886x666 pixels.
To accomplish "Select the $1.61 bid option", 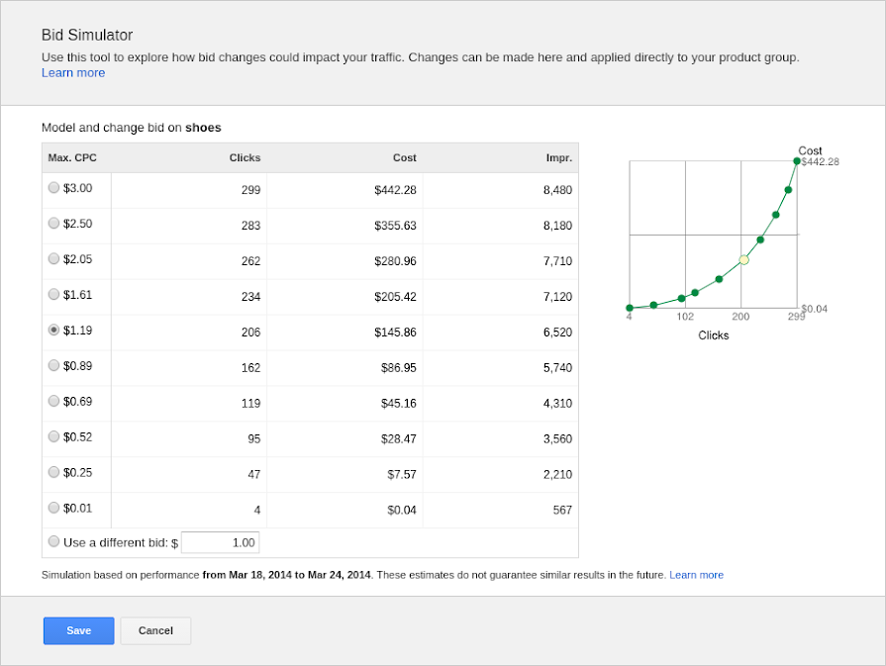I will [x=53, y=294].
